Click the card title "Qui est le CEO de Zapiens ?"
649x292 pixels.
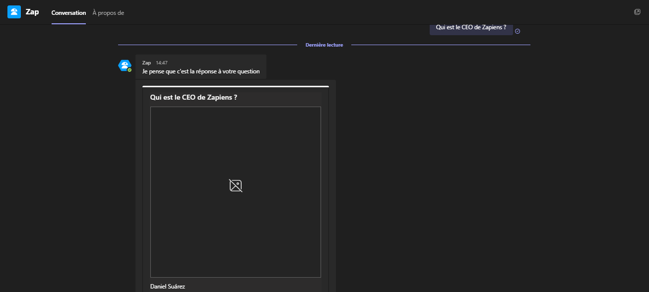(x=194, y=97)
